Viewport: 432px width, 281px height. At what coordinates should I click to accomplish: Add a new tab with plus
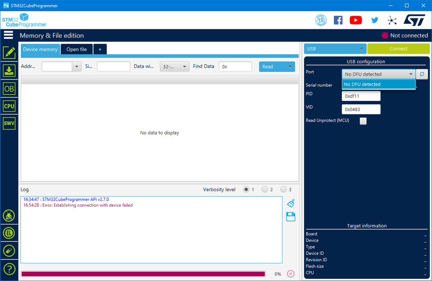(x=100, y=49)
